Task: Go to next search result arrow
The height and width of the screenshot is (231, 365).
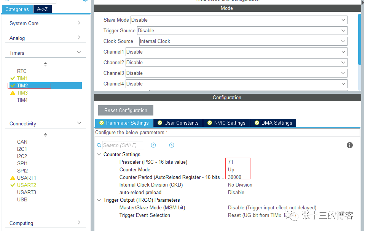Action: pos(172,145)
